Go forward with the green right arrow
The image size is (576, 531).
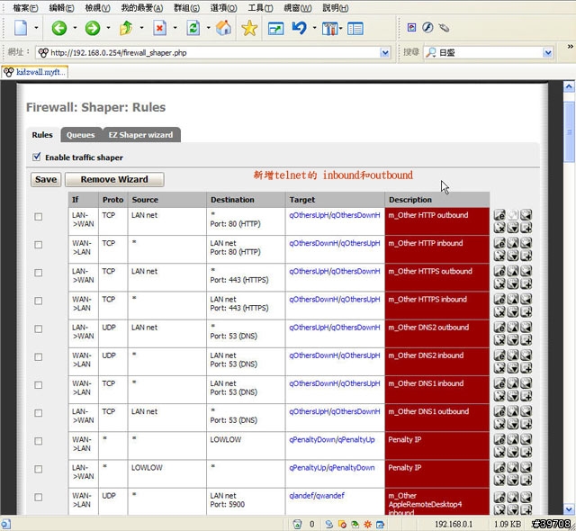point(92,28)
